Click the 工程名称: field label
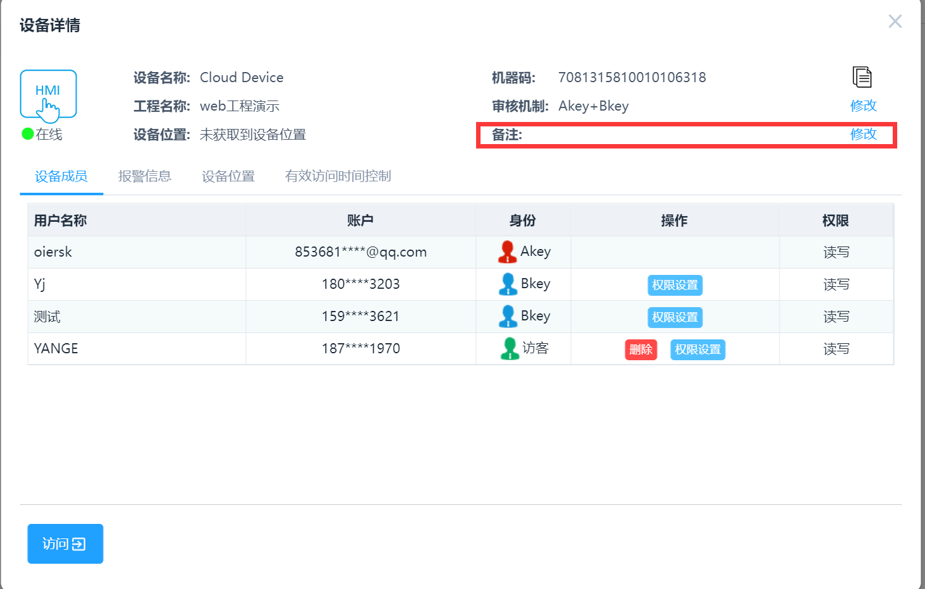This screenshot has width=925, height=589. tap(162, 106)
